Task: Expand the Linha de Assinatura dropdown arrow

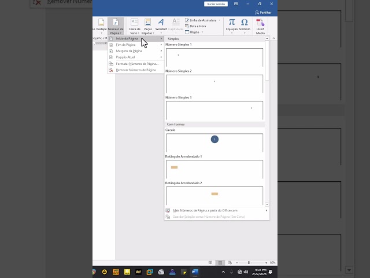Action: tap(220, 20)
